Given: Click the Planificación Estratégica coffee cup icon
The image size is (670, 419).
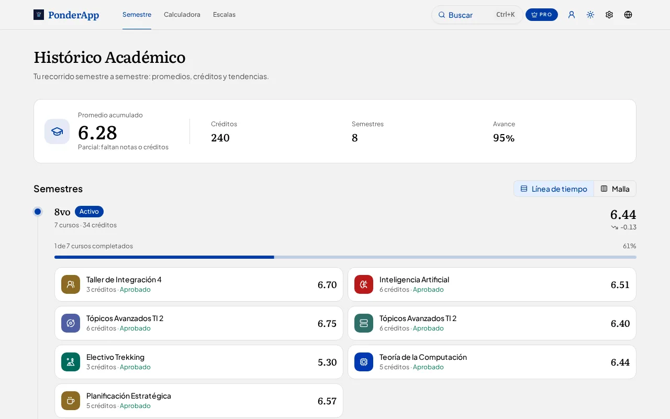Looking at the screenshot, I should (x=71, y=401).
